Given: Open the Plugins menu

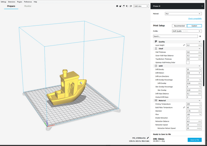Looking at the screenshot, I should [x=20, y=2].
